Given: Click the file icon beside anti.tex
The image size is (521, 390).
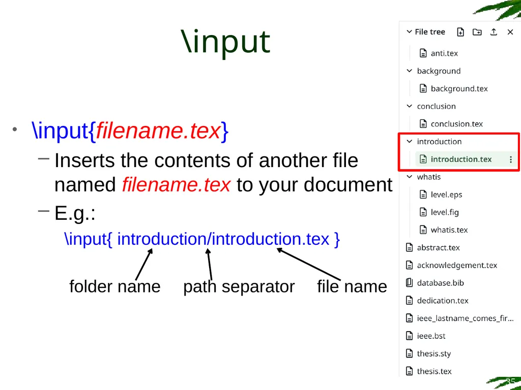Looking at the screenshot, I should coord(423,53).
